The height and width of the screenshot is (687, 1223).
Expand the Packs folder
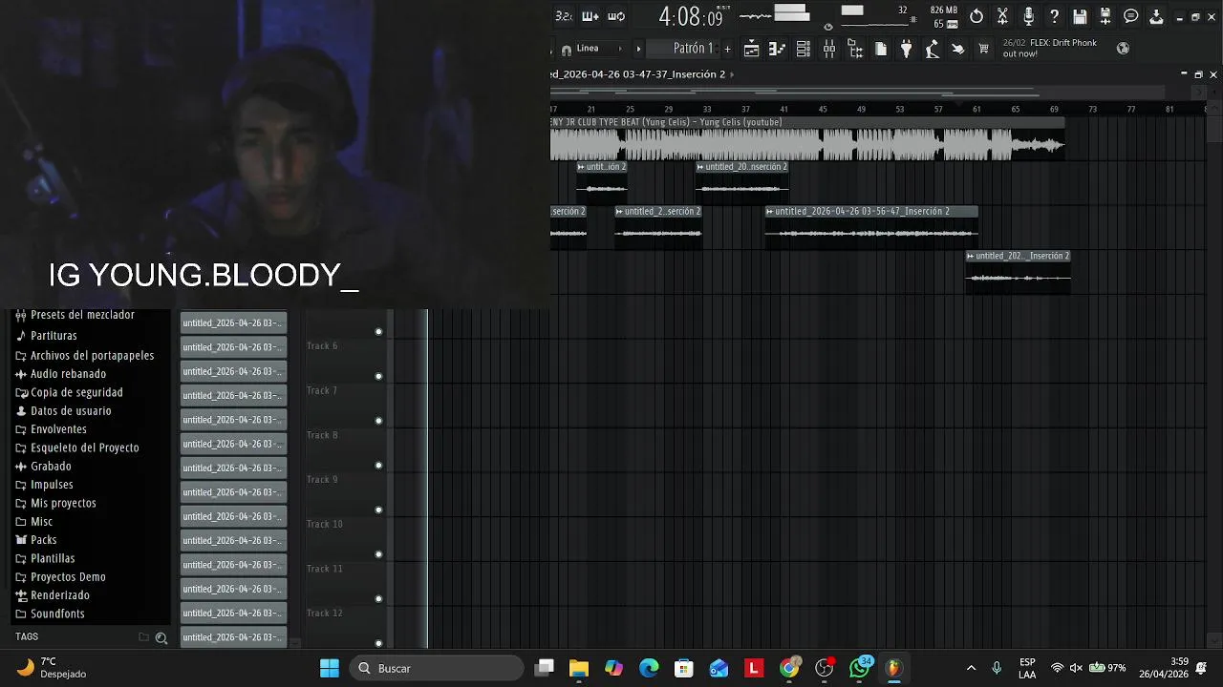pos(36,540)
